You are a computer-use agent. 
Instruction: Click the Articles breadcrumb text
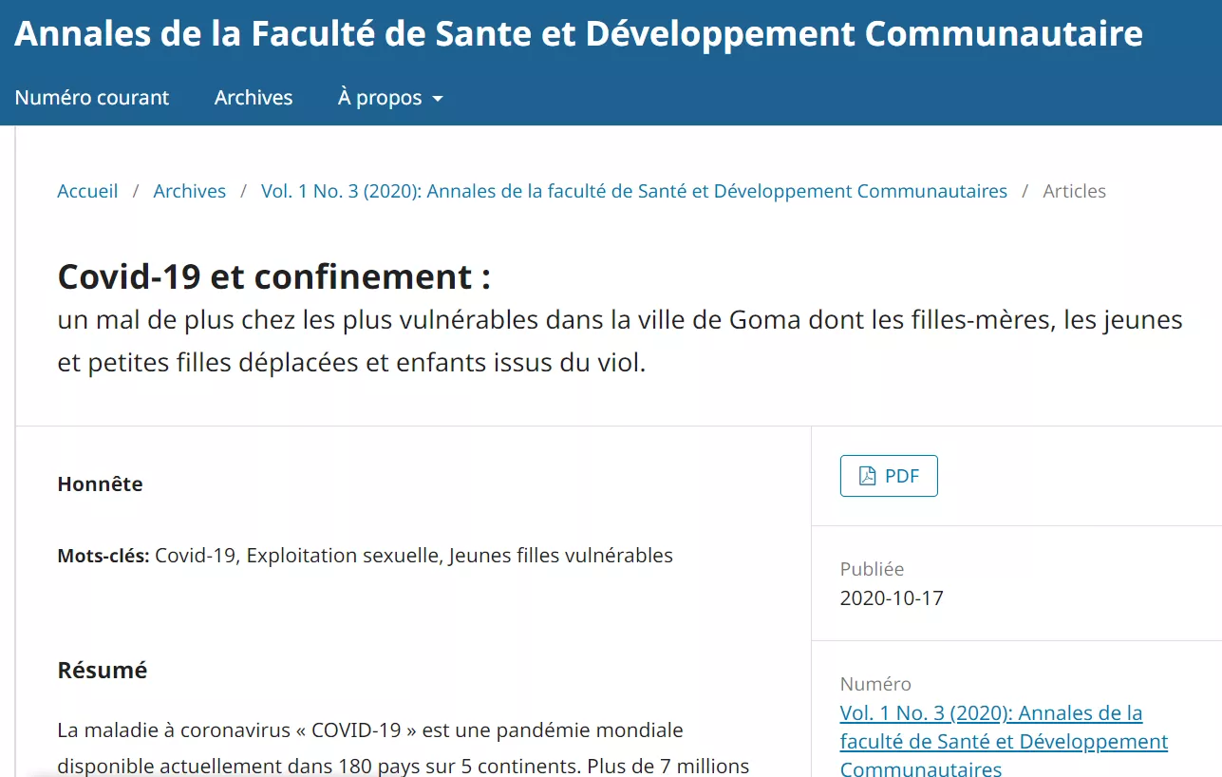(x=1074, y=191)
